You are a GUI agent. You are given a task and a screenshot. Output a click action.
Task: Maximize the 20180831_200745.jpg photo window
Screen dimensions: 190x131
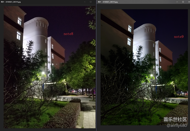coord(91,2)
